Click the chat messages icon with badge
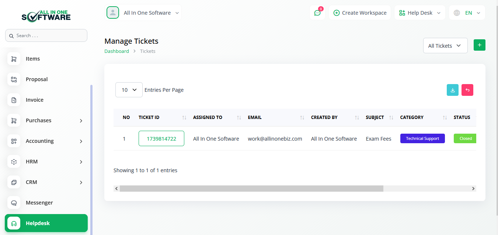The width and height of the screenshot is (498, 235). (x=317, y=13)
